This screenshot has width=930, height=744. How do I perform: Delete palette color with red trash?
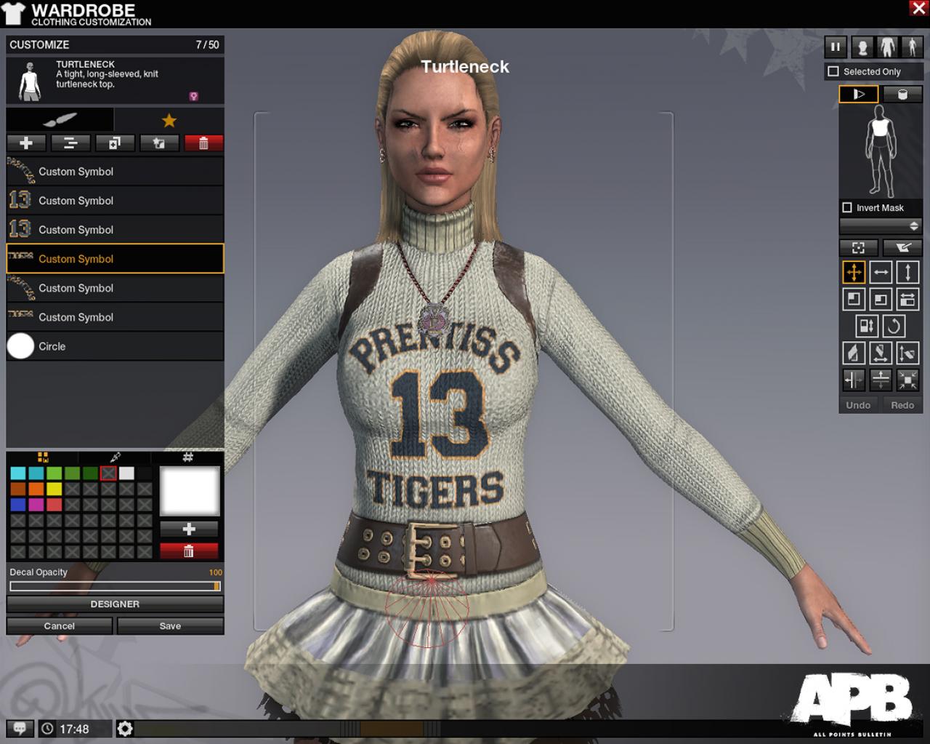(x=189, y=551)
